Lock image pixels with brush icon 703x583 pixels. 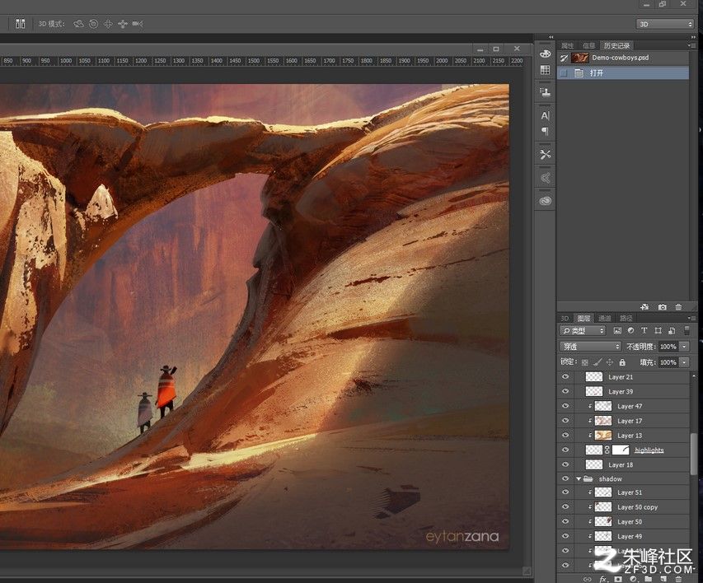[x=598, y=362]
